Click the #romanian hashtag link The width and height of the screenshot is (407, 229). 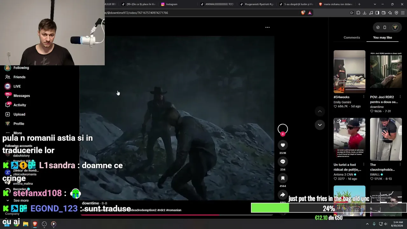[173, 210]
